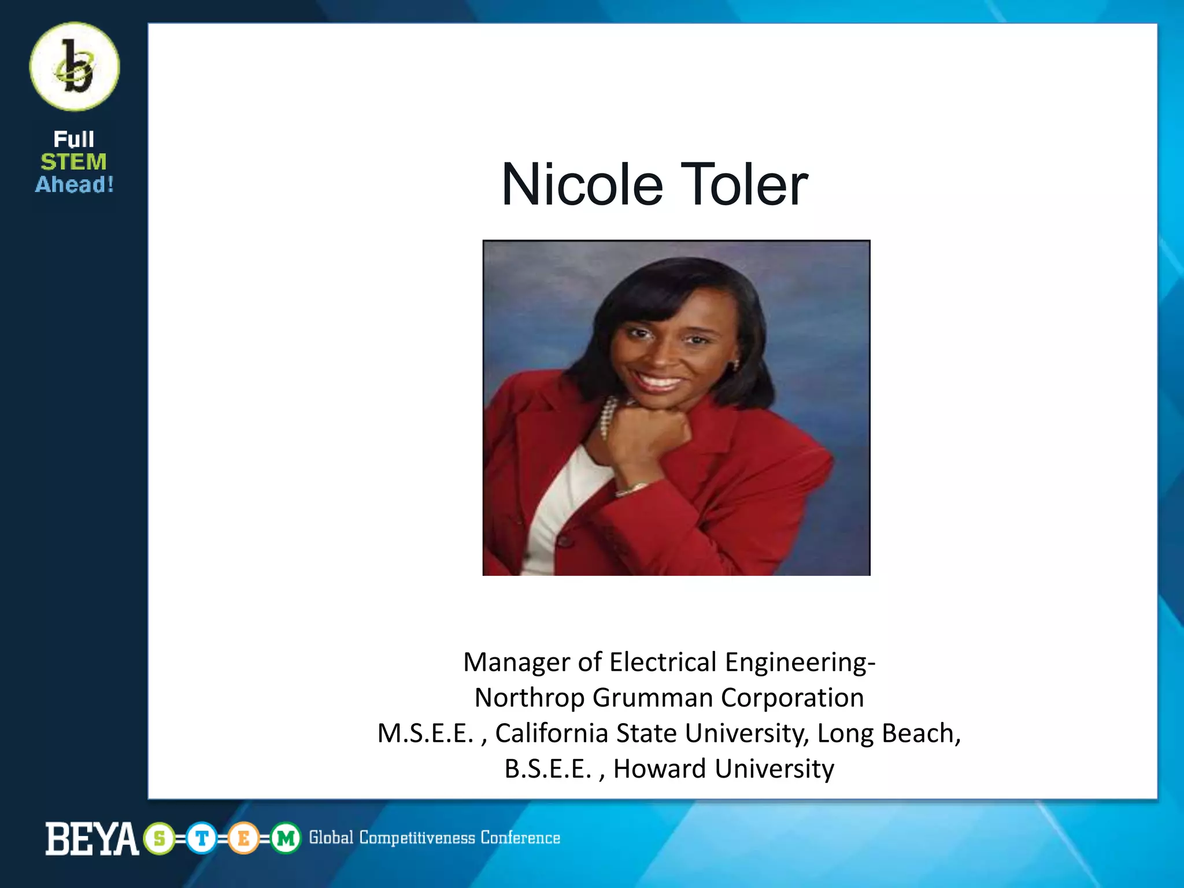
Task: Click the portrait photo on the slide
Action: pos(676,408)
